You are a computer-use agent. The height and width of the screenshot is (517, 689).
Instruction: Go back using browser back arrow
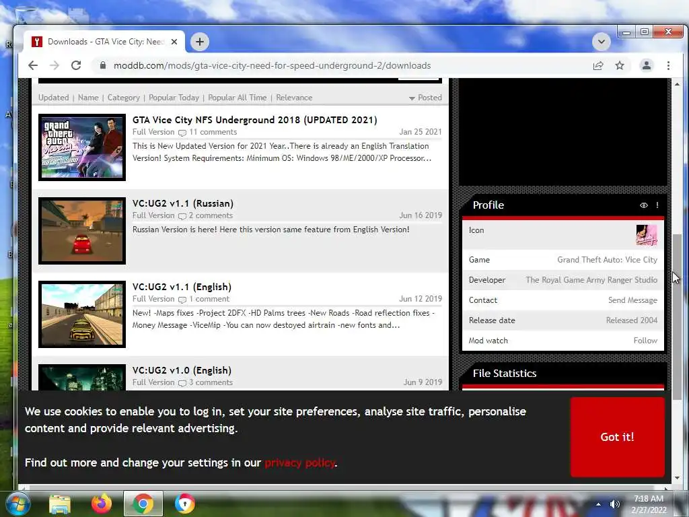[33, 65]
